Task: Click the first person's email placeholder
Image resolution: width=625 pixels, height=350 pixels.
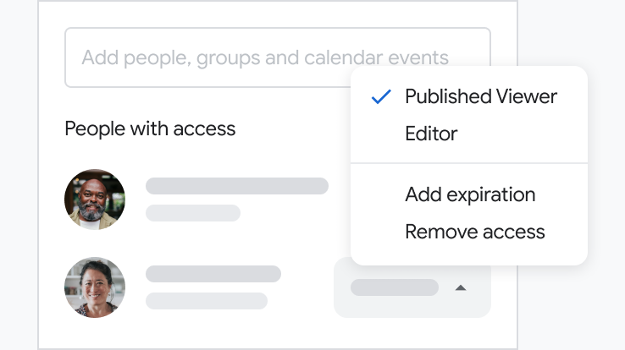Action: click(x=192, y=213)
